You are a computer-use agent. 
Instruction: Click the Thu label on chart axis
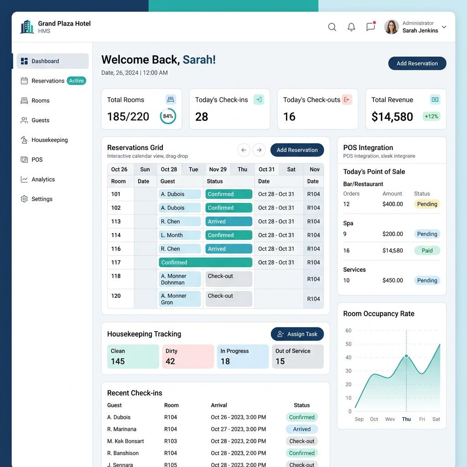click(x=406, y=419)
